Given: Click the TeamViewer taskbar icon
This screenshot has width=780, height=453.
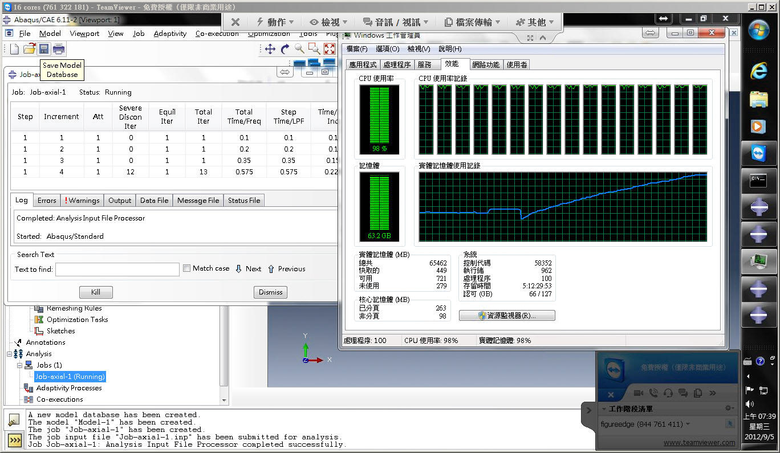Looking at the screenshot, I should (x=758, y=154).
